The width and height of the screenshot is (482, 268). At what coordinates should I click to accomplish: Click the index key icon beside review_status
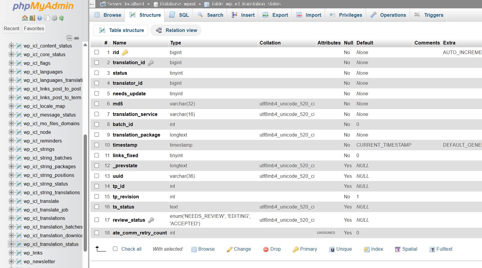(151, 220)
